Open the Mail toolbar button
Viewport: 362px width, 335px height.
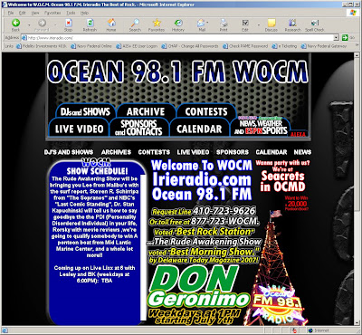click(x=202, y=24)
